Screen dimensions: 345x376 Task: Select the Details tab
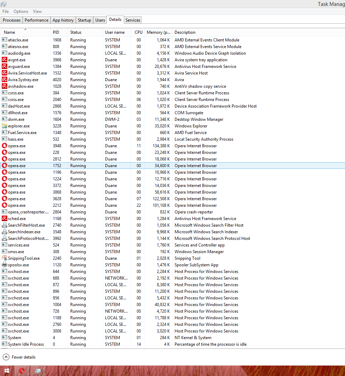tap(115, 19)
